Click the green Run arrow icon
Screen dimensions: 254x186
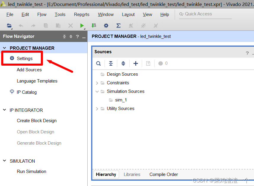[82, 25]
